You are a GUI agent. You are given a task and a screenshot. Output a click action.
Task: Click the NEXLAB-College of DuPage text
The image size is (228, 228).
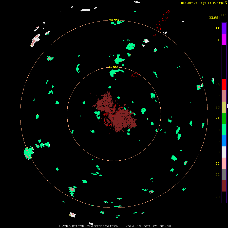click(202, 3)
